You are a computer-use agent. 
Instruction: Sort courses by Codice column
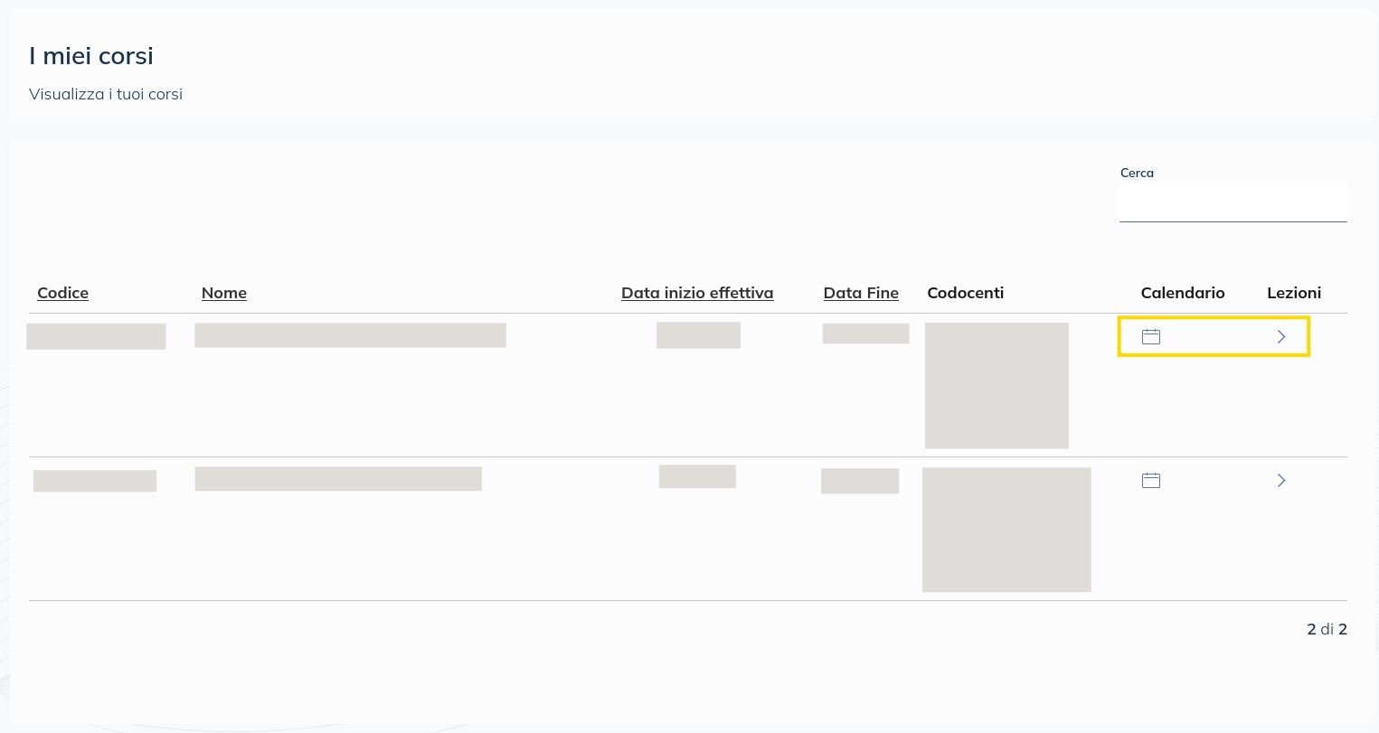(63, 293)
